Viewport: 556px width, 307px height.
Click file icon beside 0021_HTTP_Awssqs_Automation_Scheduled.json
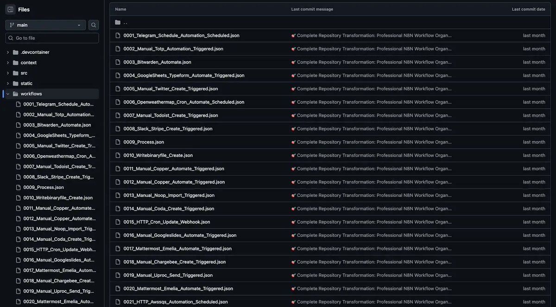pos(117,301)
